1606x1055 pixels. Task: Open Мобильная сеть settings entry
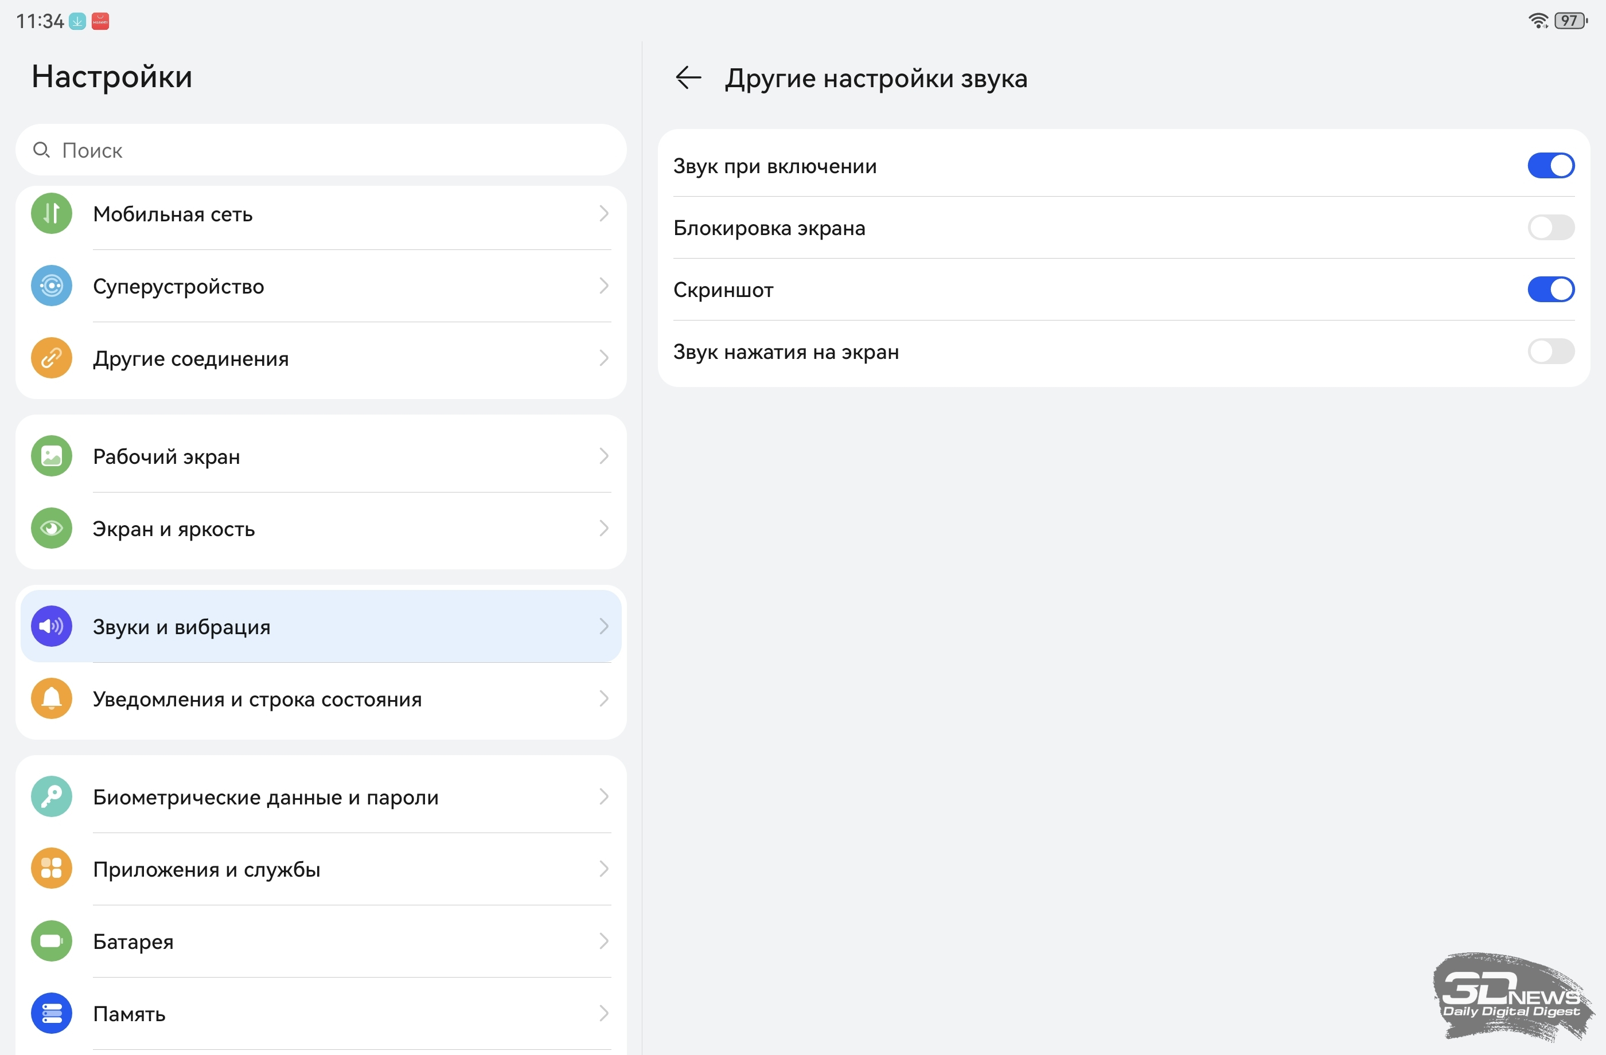coord(172,214)
